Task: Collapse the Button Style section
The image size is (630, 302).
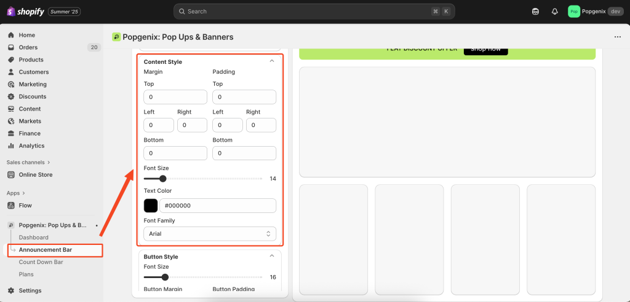Action: (x=271, y=256)
